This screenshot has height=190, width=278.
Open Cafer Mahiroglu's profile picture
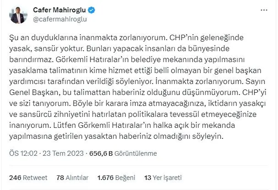pyautogui.click(x=19, y=14)
